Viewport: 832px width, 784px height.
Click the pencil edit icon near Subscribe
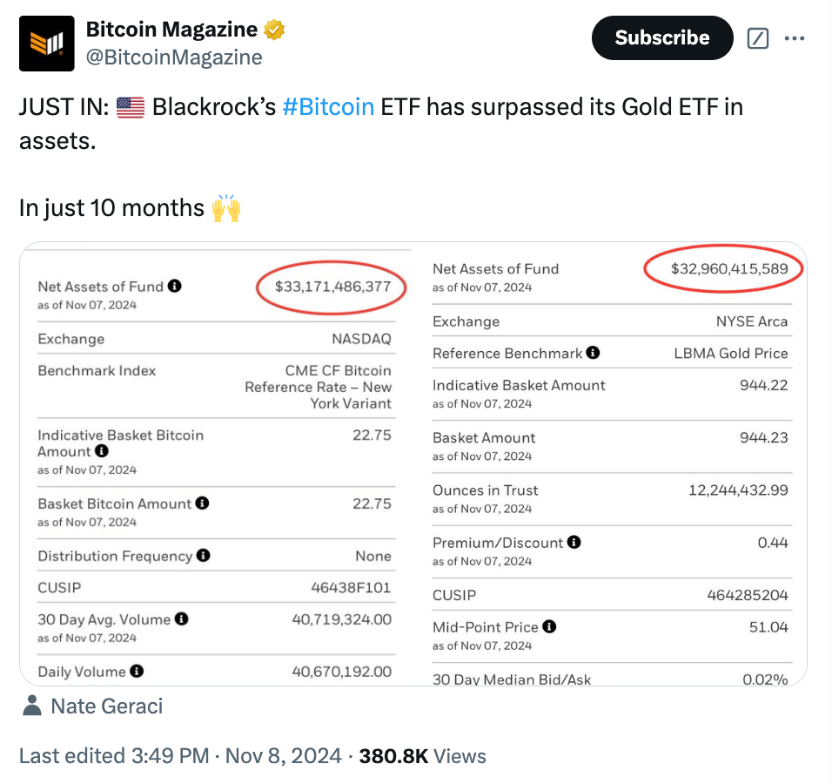[x=757, y=38]
